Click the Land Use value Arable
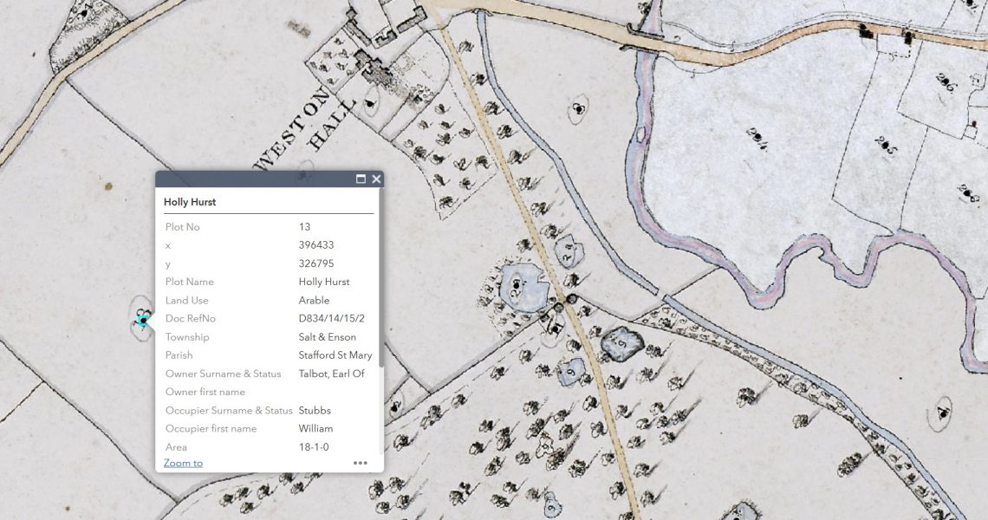 coord(314,301)
